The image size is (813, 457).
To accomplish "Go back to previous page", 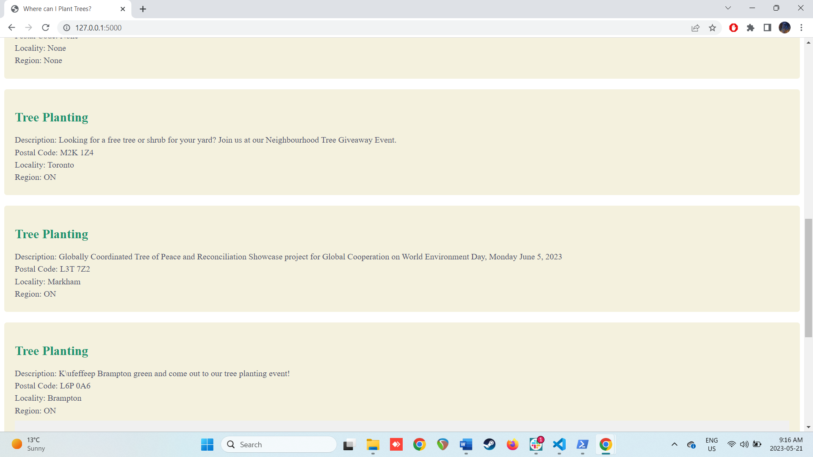I will point(11,28).
